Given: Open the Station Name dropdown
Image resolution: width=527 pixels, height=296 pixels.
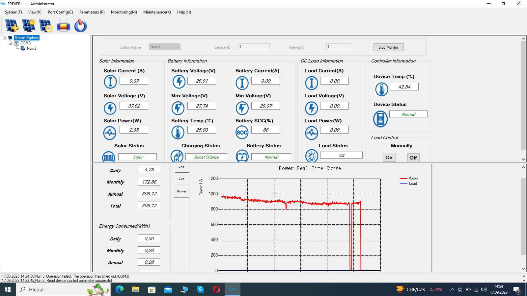Looking at the screenshot, I should point(165,47).
